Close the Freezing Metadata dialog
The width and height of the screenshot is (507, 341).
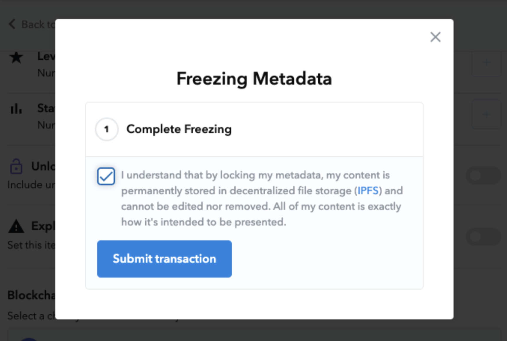tap(435, 37)
